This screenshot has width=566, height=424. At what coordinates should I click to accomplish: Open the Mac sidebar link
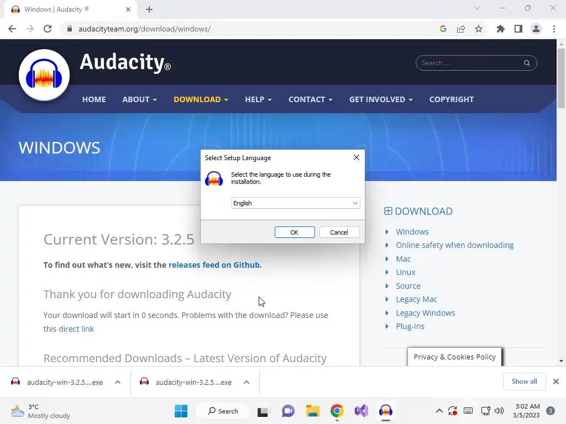403,259
